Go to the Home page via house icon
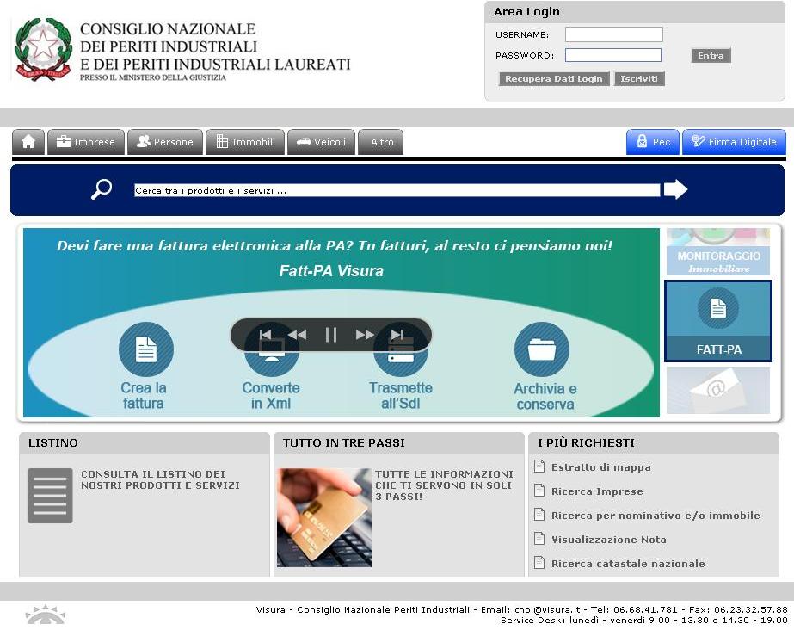Viewport: 794px width, 630px height. pos(28,142)
